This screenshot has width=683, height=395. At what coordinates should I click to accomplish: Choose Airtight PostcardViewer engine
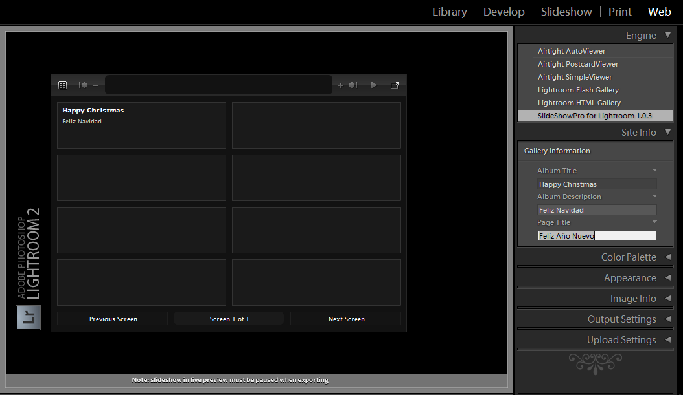point(595,64)
